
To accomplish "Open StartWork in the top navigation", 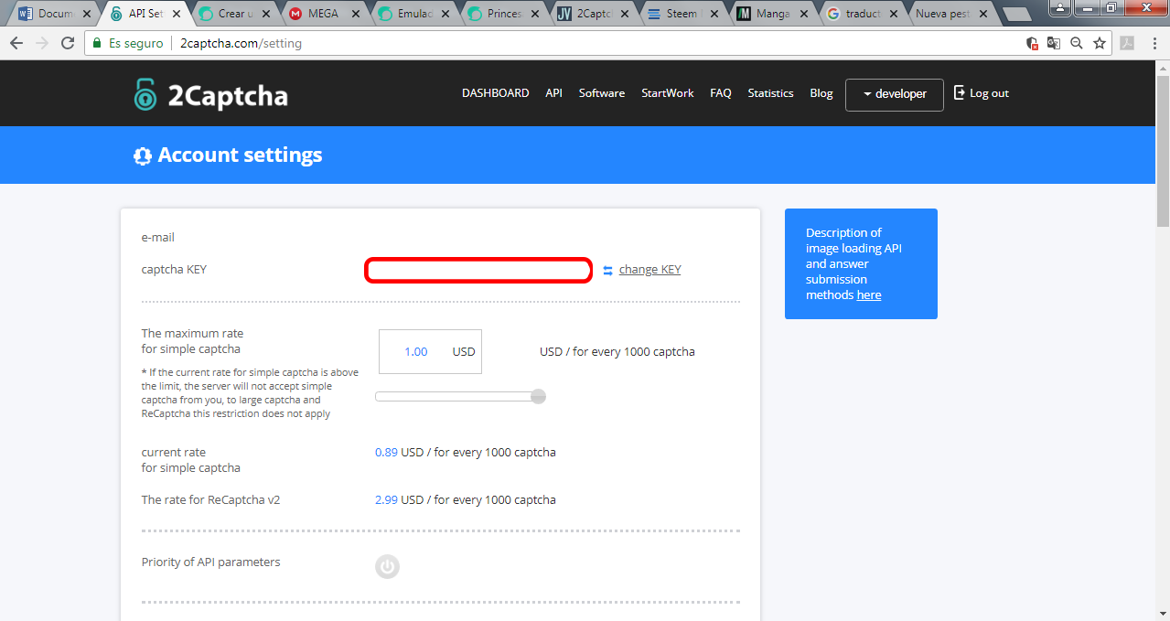I will coord(668,93).
